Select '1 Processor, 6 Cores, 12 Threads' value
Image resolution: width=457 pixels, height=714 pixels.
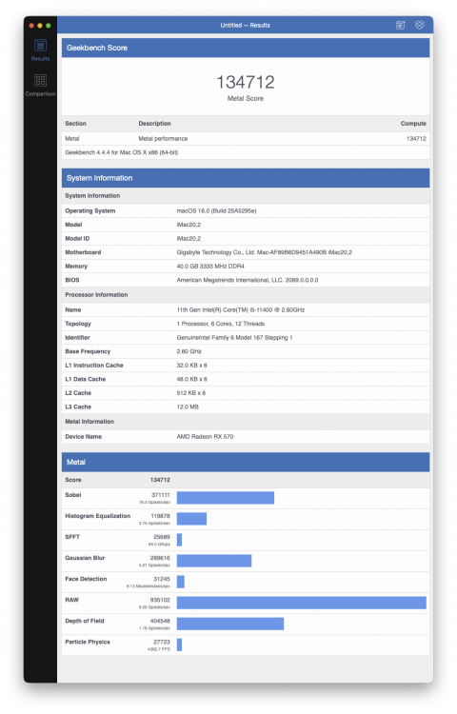pyautogui.click(x=220, y=324)
